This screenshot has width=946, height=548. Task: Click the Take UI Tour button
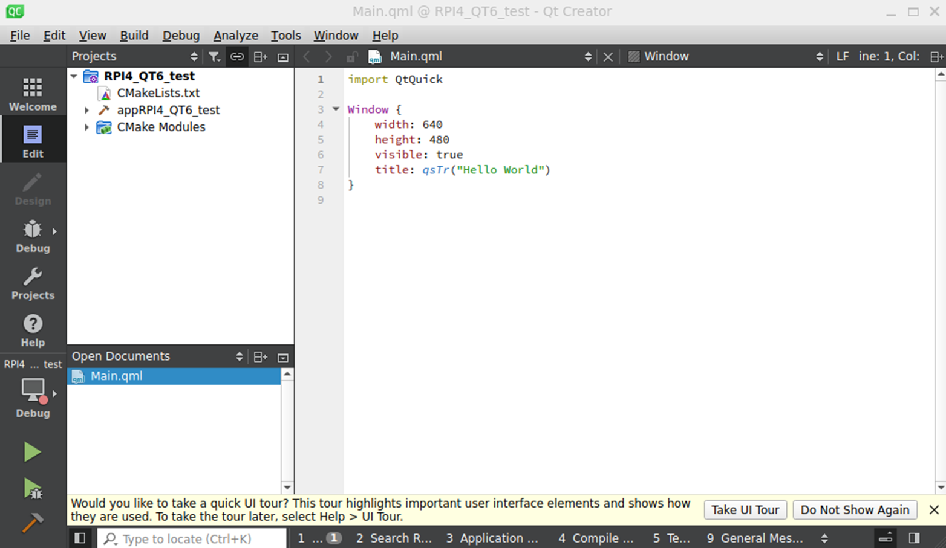745,509
